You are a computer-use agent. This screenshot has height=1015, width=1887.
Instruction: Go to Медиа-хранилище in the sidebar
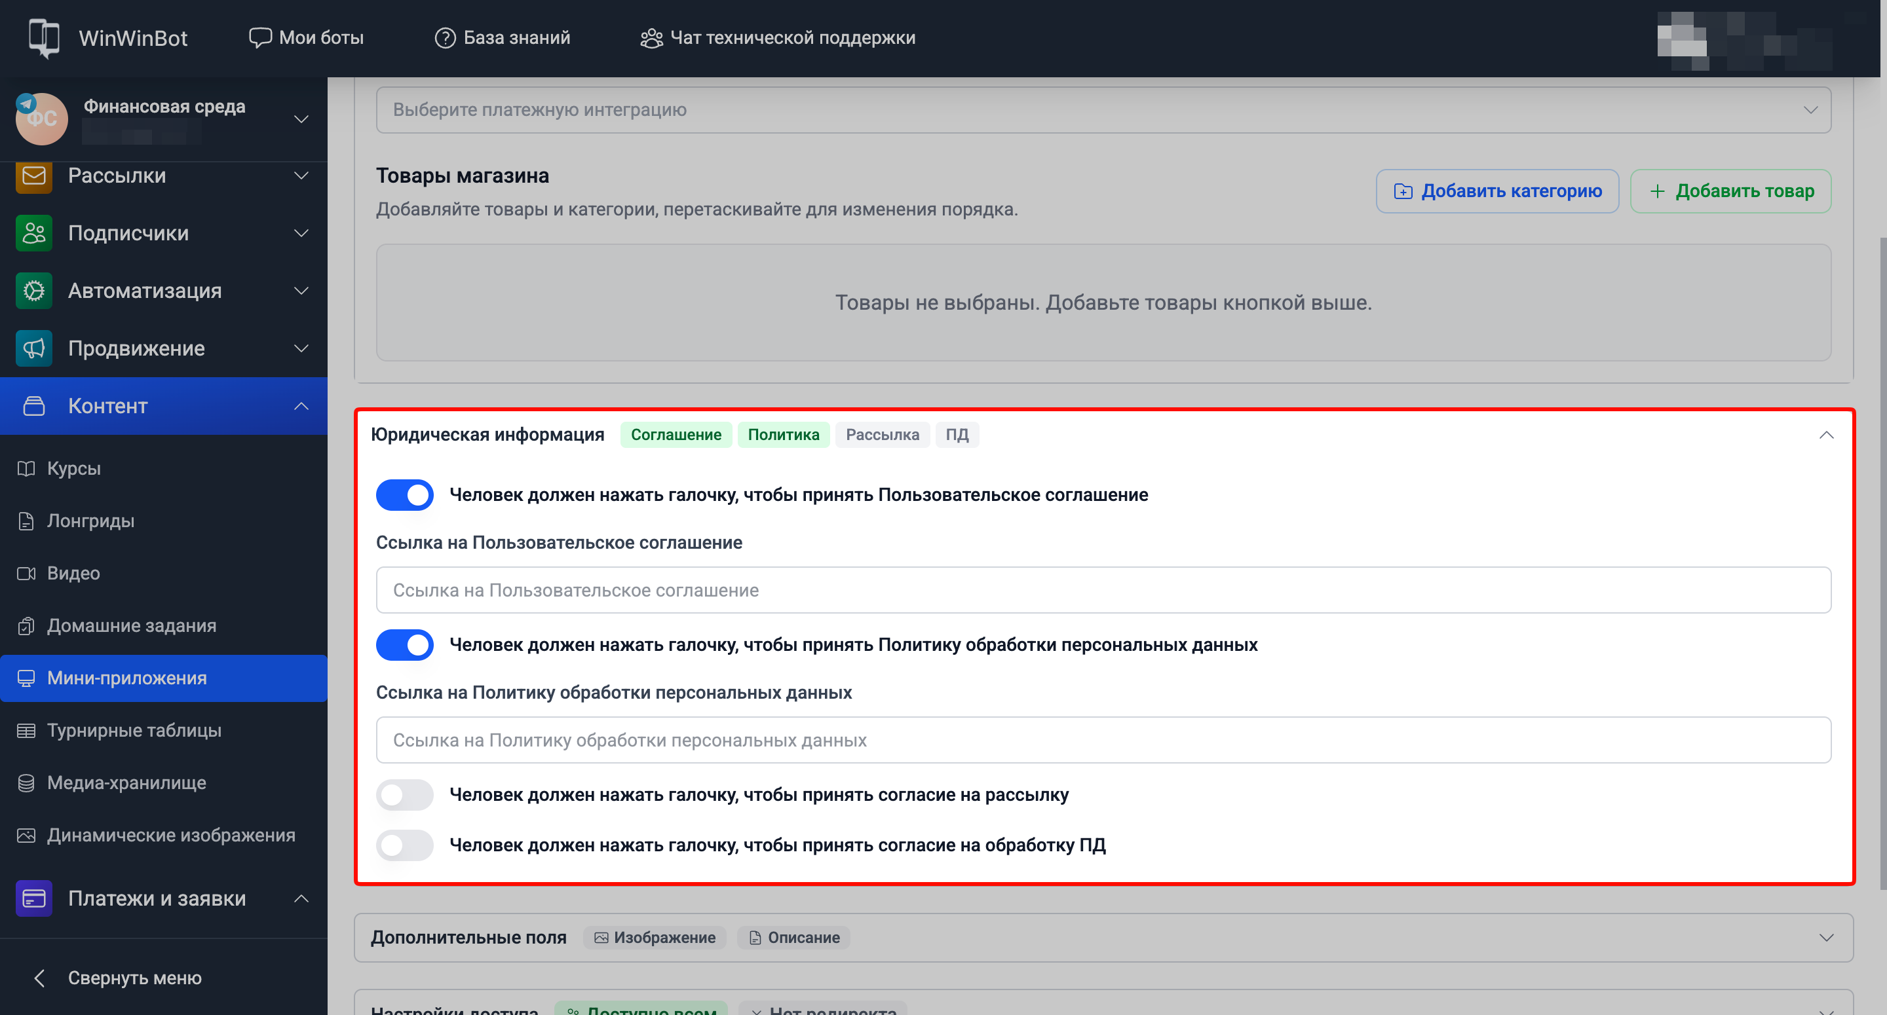point(126,783)
